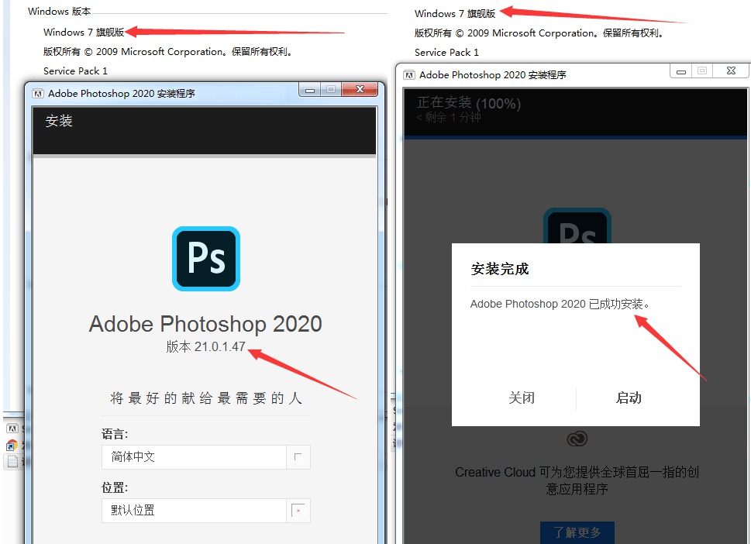Click the left 版权所有 2009 Microsoft copyright text
This screenshot has width=751, height=544.
tap(167, 52)
